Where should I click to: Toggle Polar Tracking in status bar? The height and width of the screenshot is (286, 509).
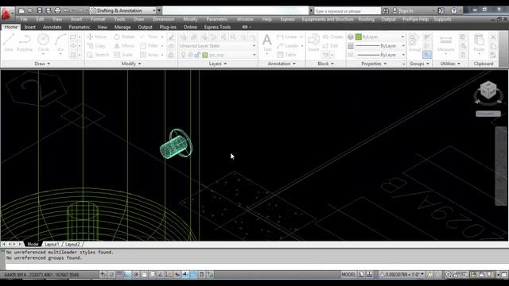pyautogui.click(x=136, y=275)
